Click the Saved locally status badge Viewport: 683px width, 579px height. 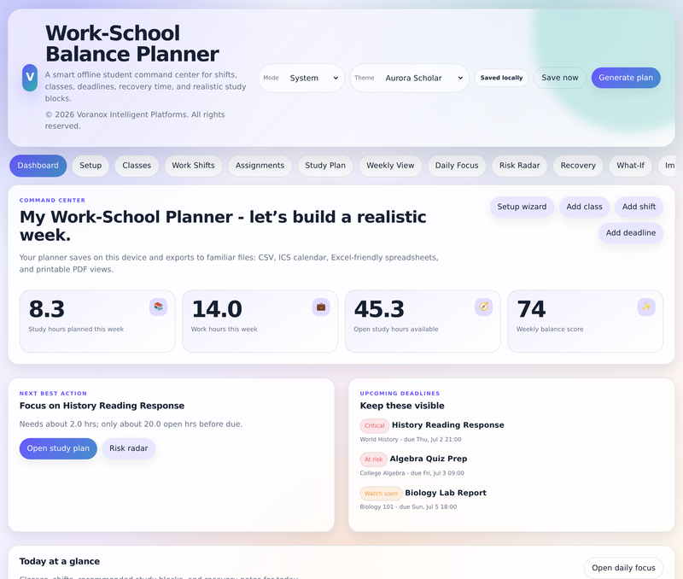coord(501,78)
